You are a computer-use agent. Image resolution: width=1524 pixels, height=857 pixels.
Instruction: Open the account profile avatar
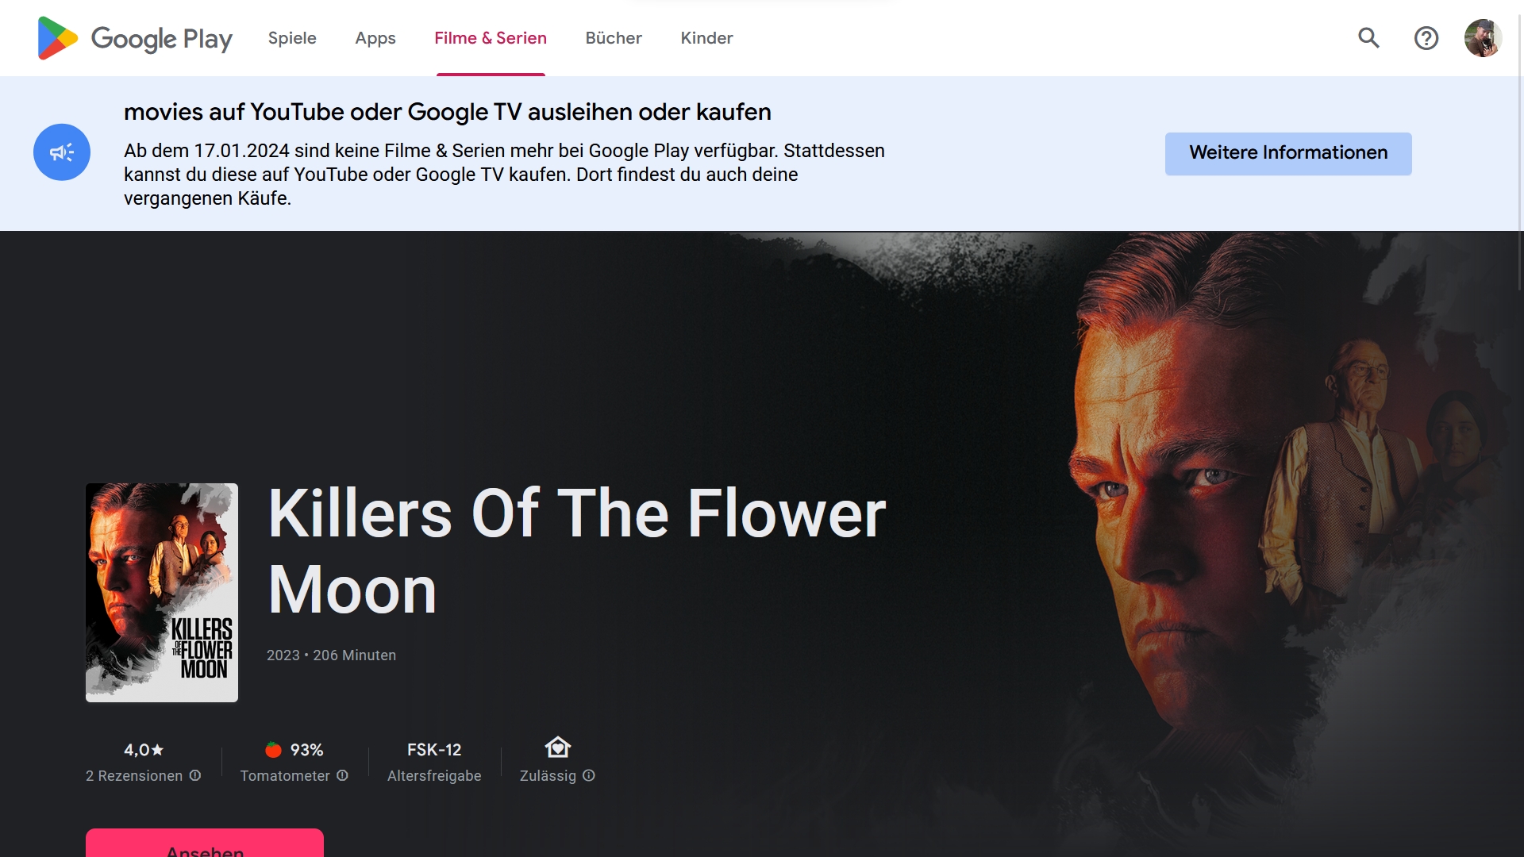coord(1483,38)
